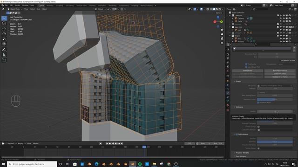
Task: Switch perspective/orthographic view icon
Action: 222,43
